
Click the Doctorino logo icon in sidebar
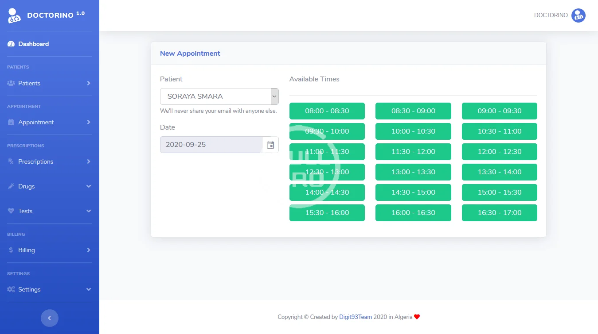coord(14,15)
